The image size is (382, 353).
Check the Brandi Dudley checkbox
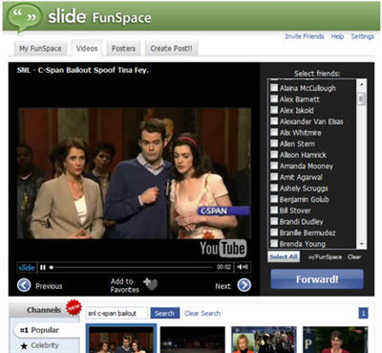pos(274,222)
